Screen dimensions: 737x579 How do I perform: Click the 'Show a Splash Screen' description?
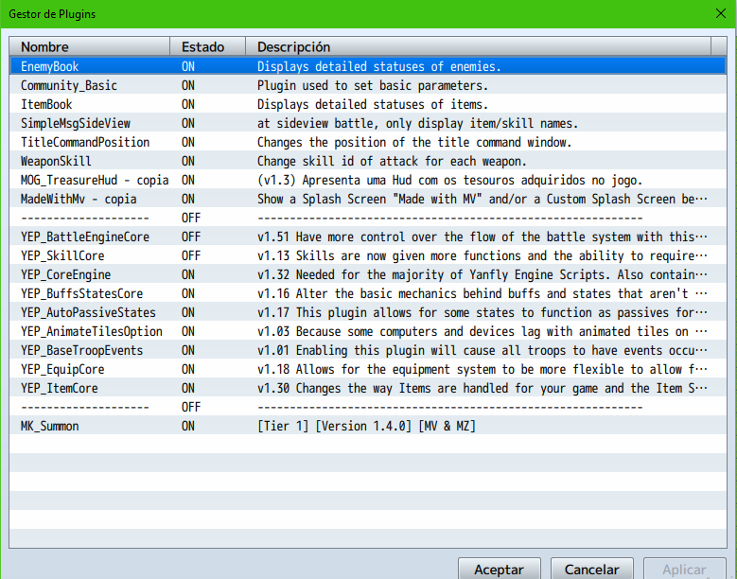point(483,199)
